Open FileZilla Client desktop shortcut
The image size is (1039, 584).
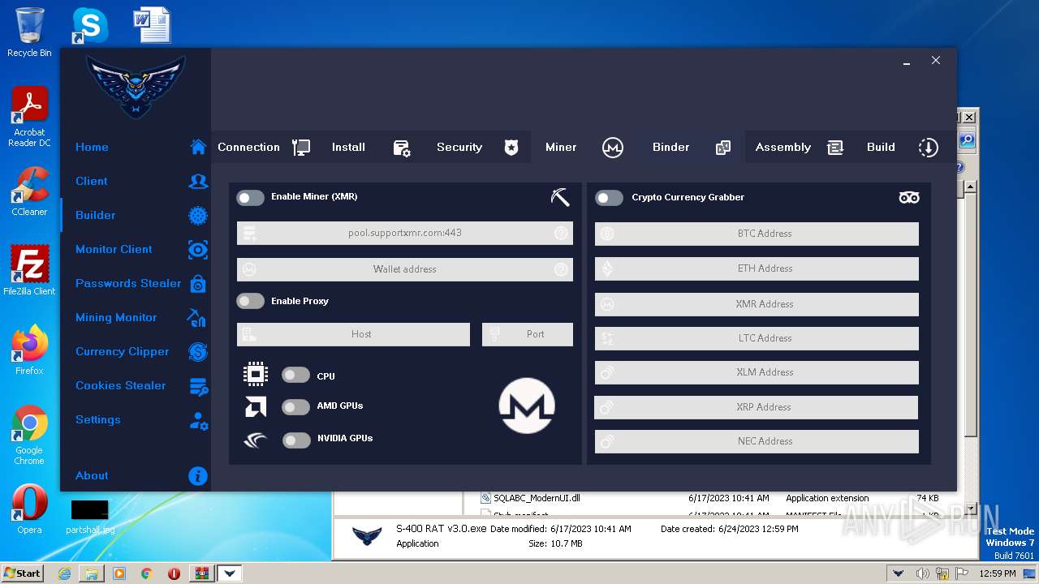click(x=29, y=271)
